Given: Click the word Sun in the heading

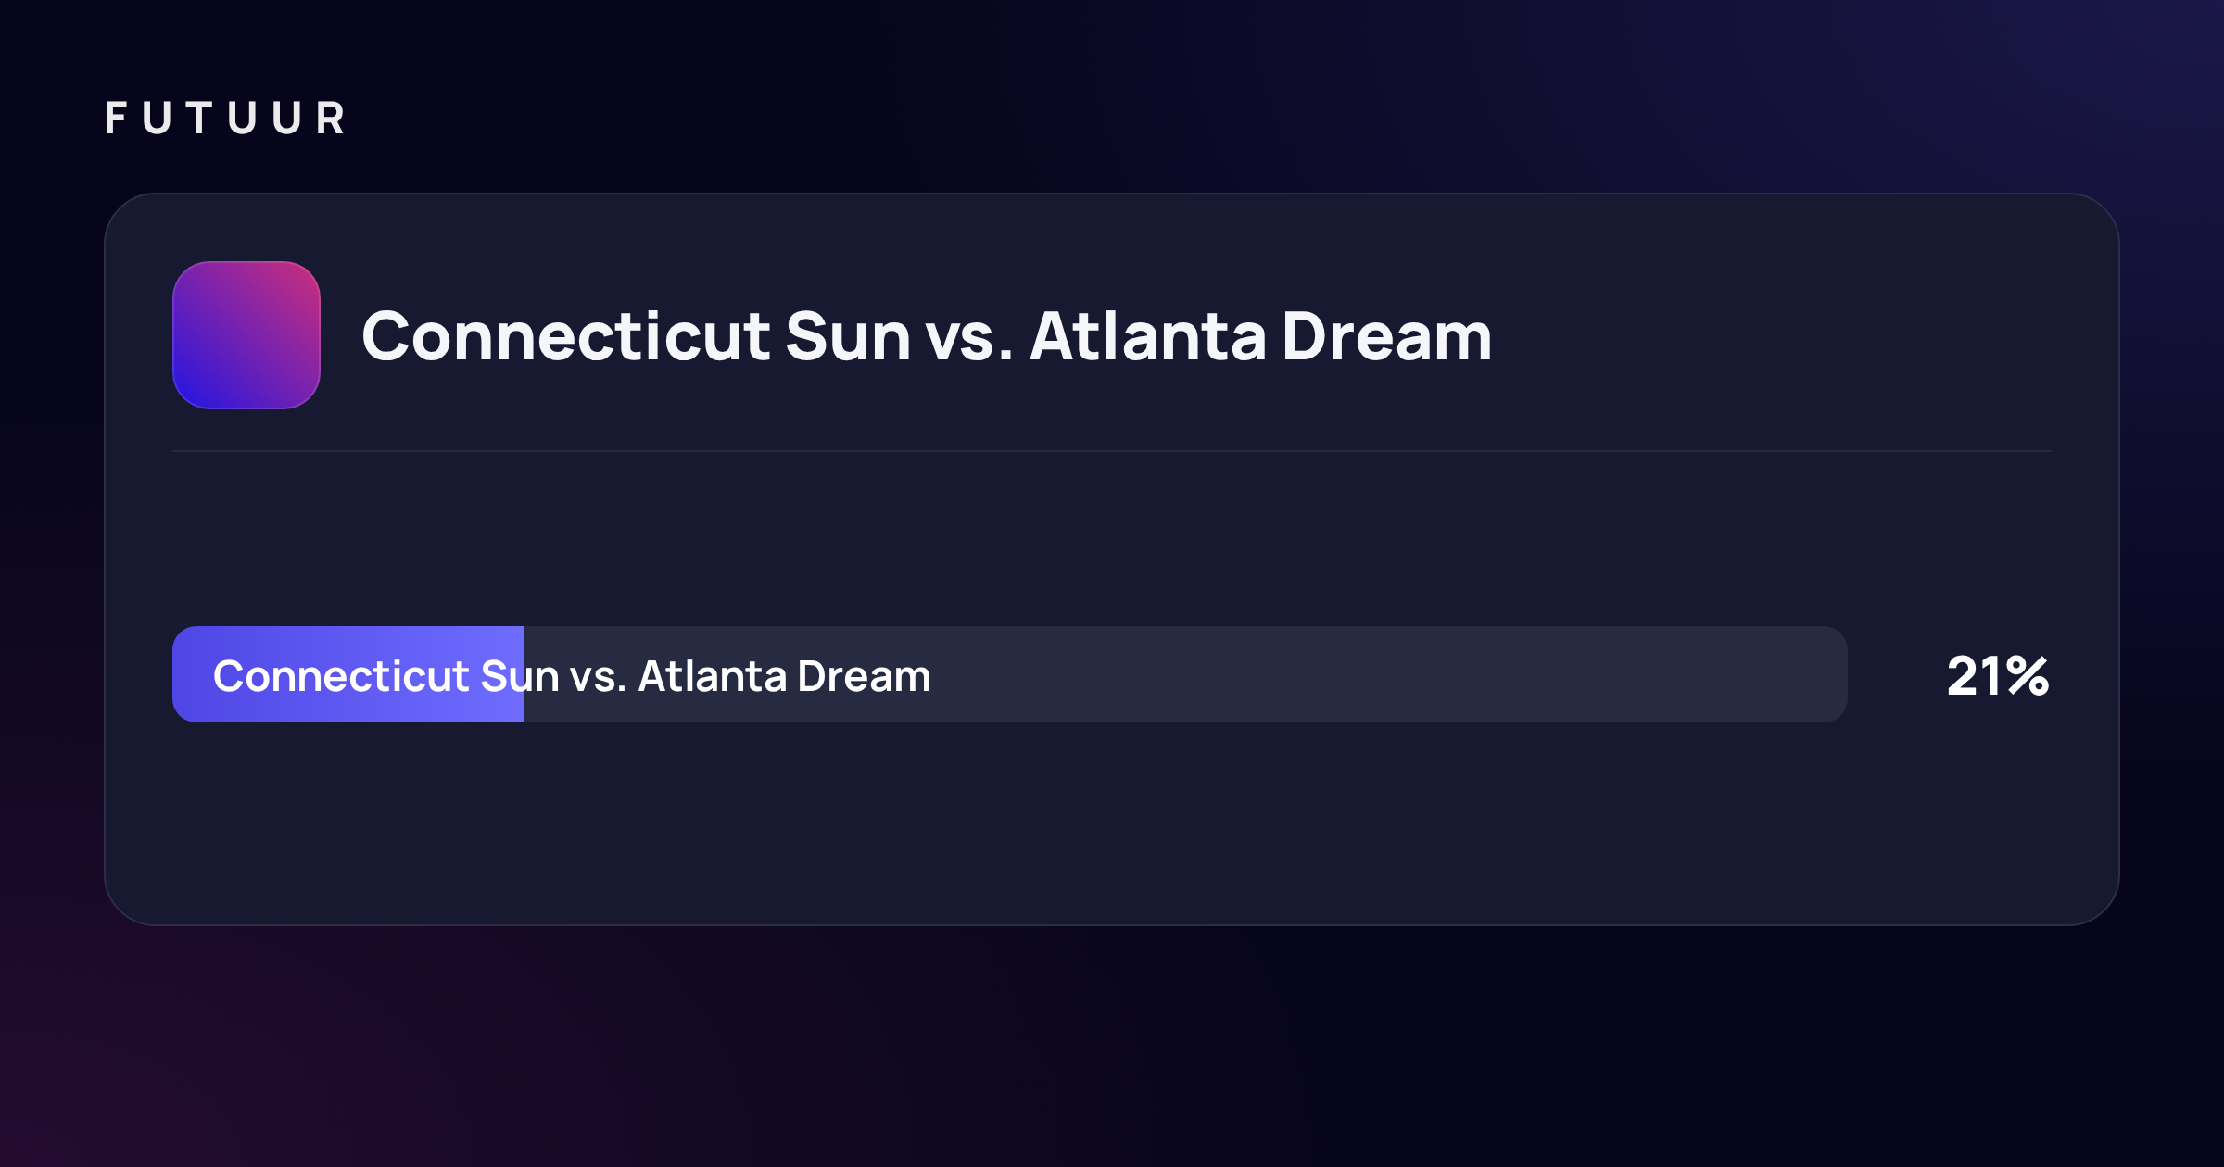Looking at the screenshot, I should coord(848,336).
